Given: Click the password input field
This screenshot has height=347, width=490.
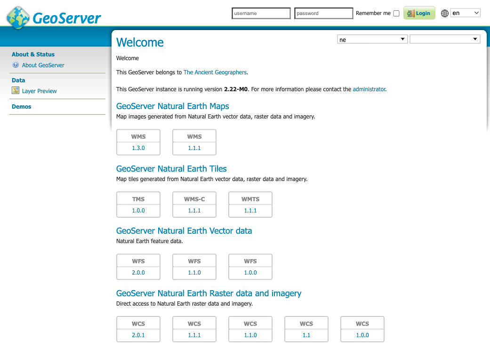Looking at the screenshot, I should [x=323, y=14].
